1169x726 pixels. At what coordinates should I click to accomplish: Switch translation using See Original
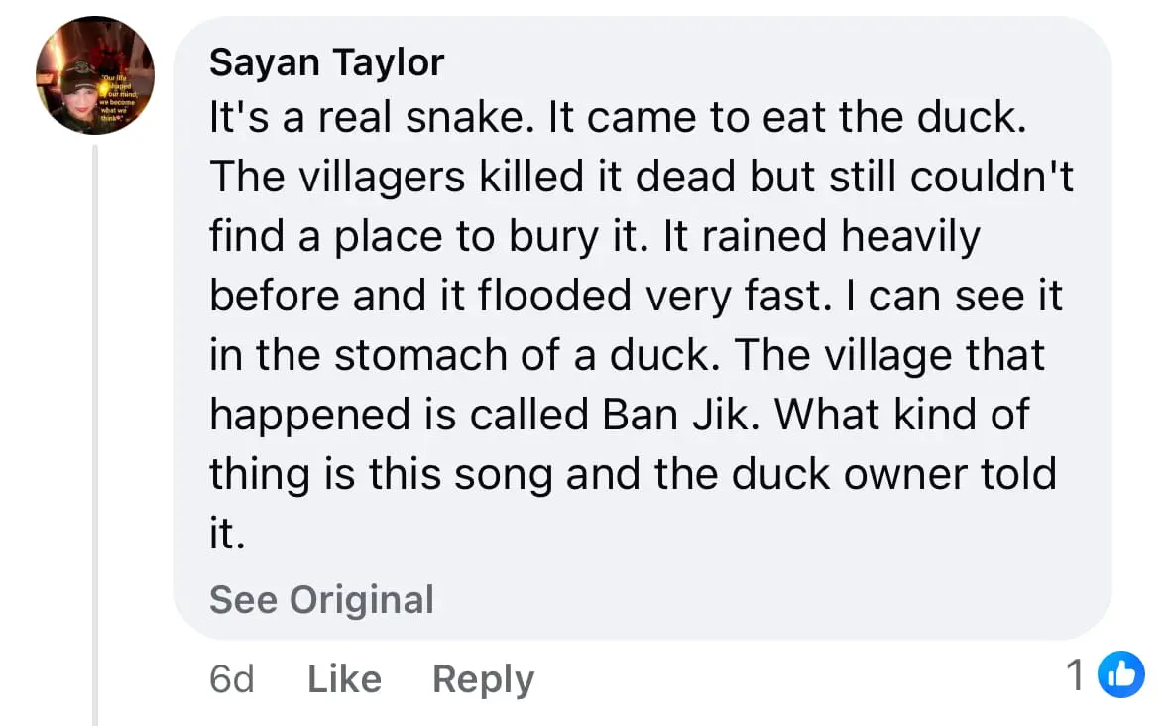[x=321, y=599]
